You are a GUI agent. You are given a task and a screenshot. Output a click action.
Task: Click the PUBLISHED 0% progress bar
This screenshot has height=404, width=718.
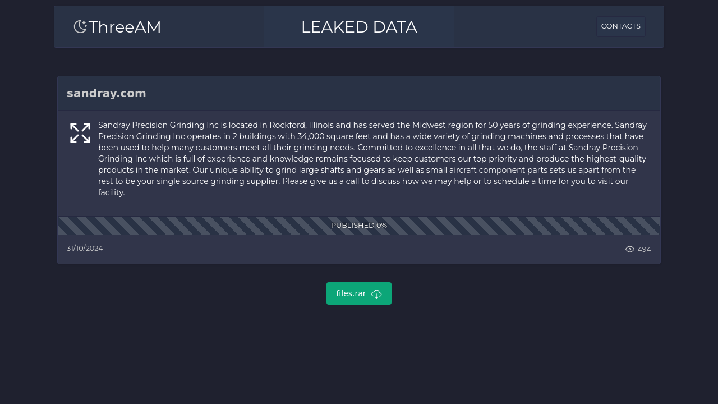coord(359,226)
